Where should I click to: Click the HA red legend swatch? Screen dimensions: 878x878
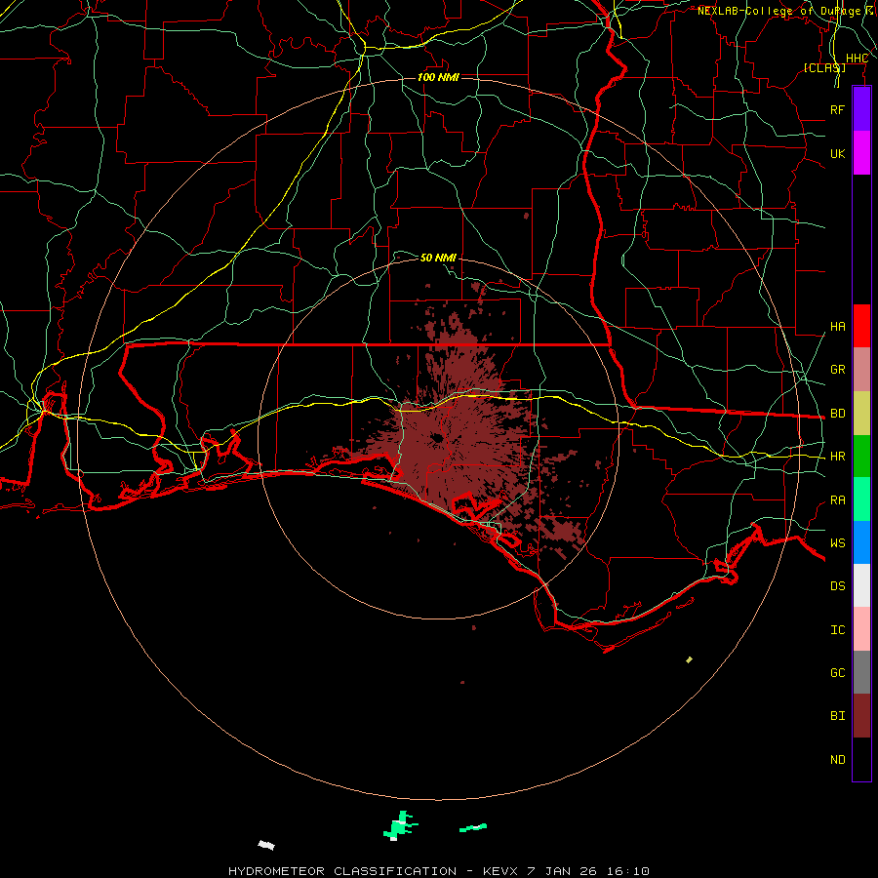point(861,326)
